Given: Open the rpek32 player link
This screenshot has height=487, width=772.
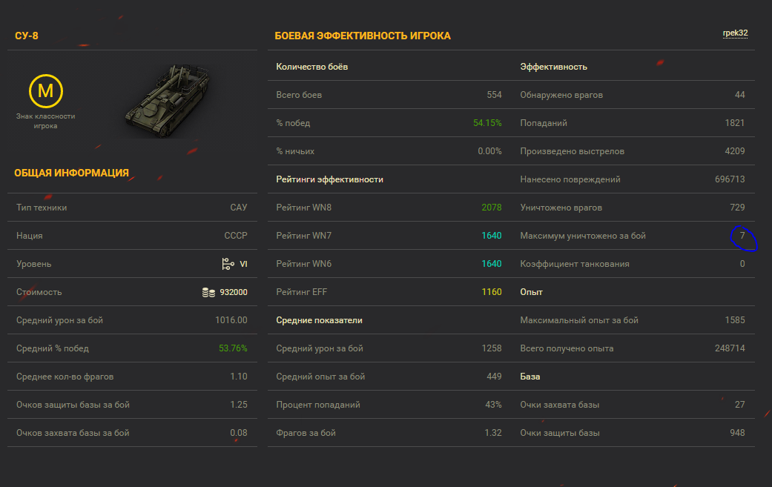Looking at the screenshot, I should click(x=735, y=33).
